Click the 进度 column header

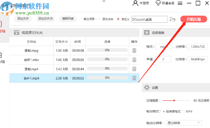(x=107, y=42)
